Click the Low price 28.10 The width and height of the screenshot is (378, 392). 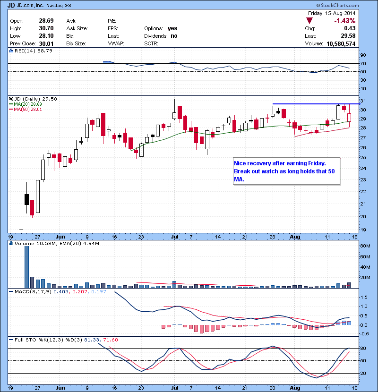[46, 36]
